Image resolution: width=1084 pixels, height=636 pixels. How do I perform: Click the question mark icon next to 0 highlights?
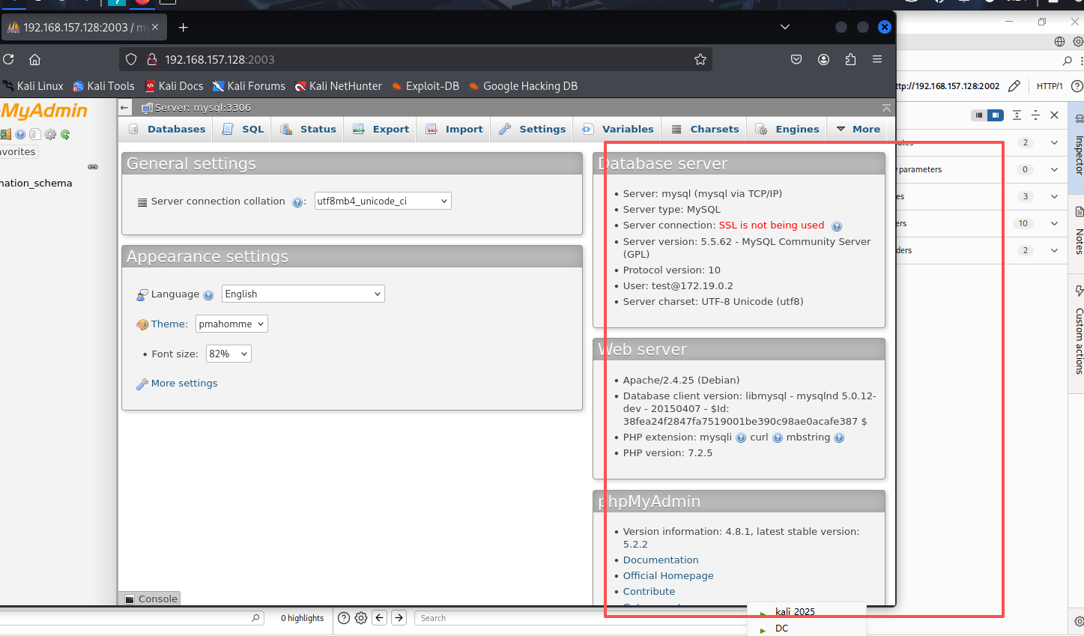(x=344, y=618)
